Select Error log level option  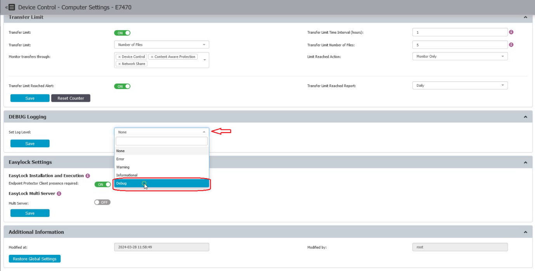click(x=162, y=159)
